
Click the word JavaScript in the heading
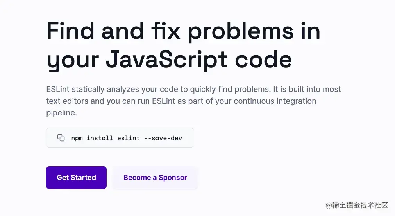[166, 59]
